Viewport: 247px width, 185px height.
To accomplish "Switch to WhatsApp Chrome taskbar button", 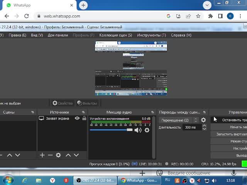I will 139,180.
